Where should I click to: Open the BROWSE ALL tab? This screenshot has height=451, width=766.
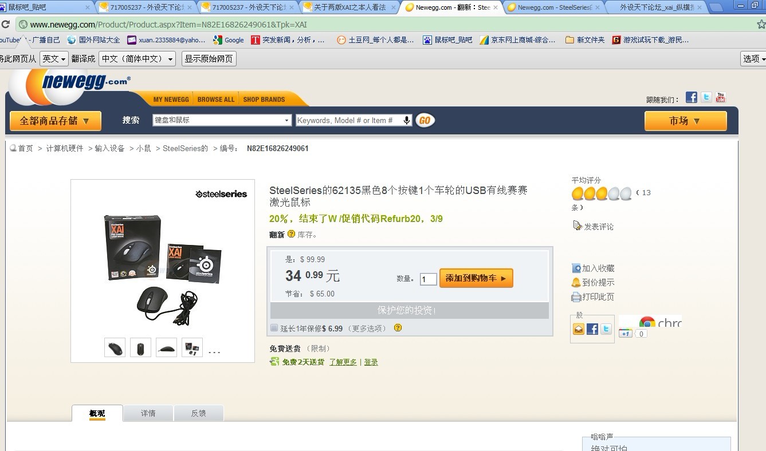pyautogui.click(x=216, y=100)
